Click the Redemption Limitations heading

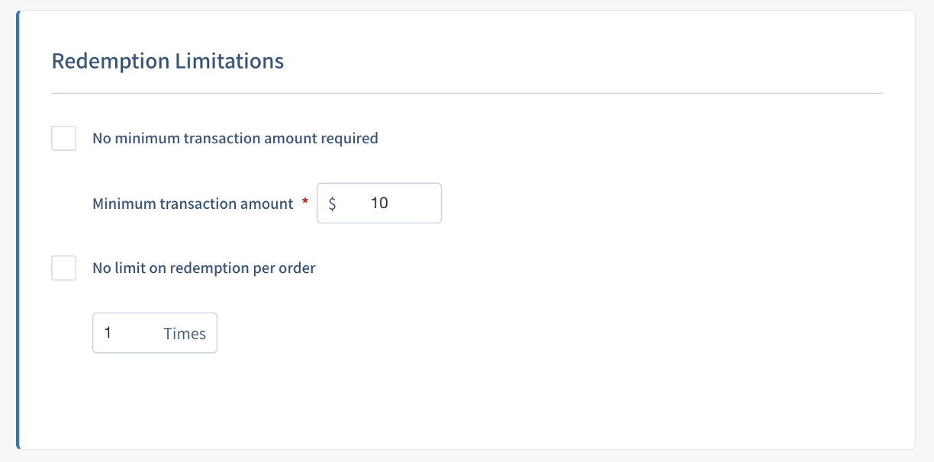tap(168, 61)
